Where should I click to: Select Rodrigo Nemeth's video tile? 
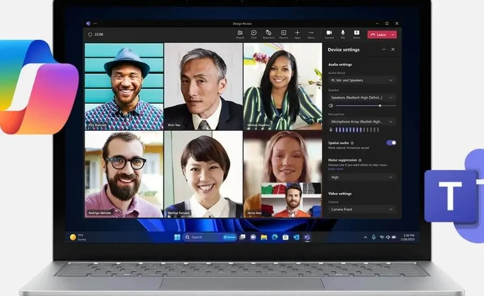[124, 174]
